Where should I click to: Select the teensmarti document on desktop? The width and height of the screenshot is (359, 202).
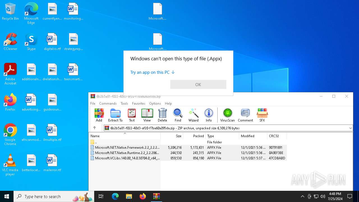click(x=73, y=72)
